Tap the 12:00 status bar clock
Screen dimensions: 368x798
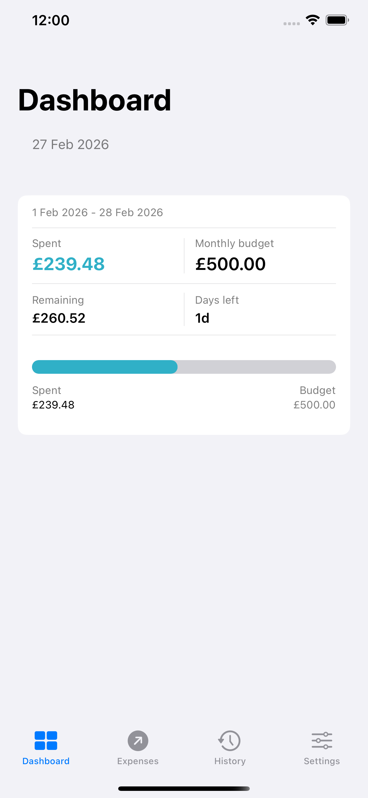coord(51,20)
